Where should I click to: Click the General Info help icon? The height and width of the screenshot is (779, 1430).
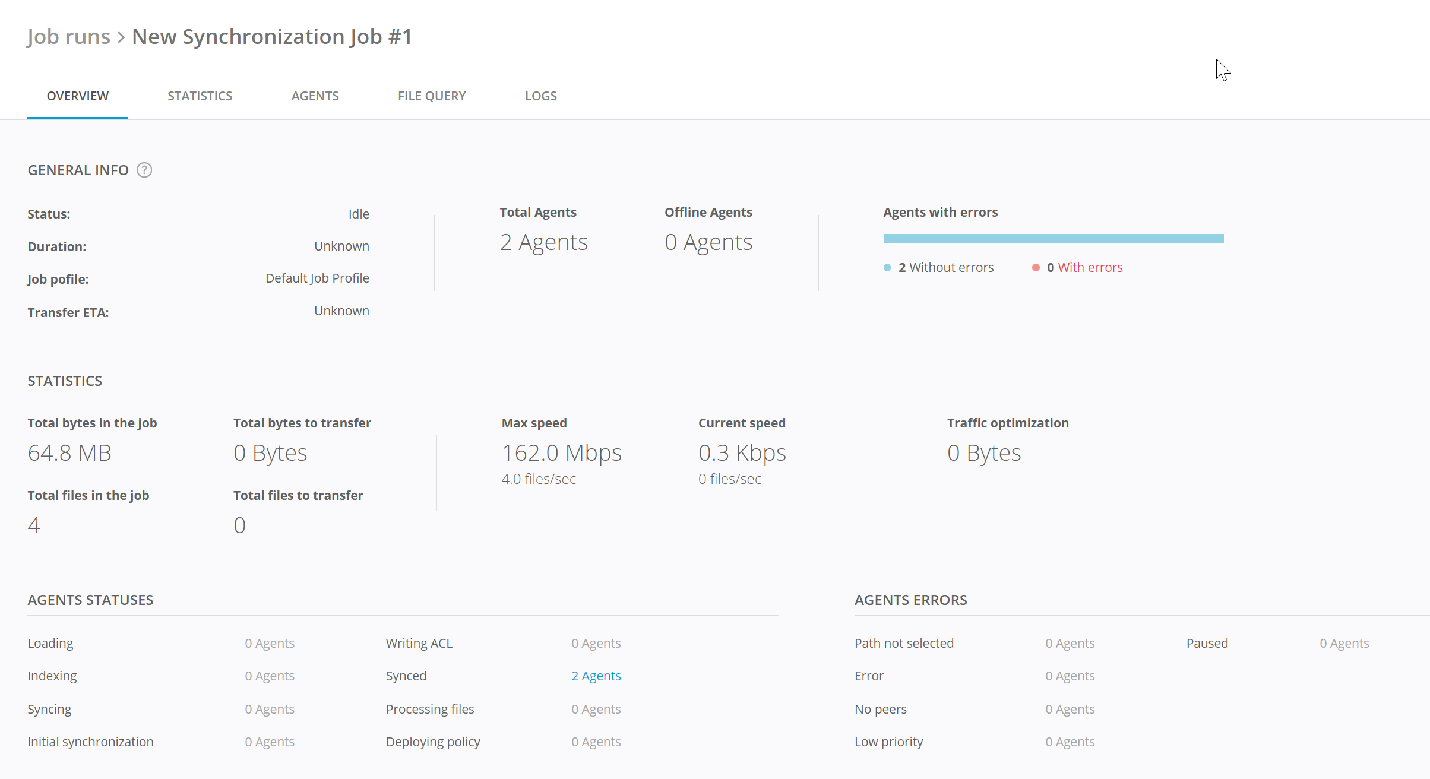pyautogui.click(x=144, y=170)
